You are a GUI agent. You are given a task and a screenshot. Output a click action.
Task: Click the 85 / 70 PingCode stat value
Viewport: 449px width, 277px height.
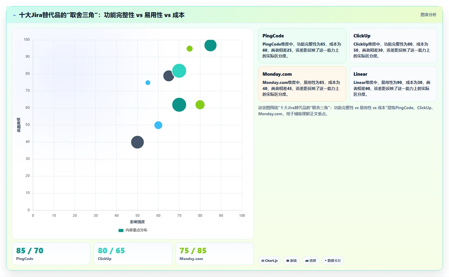point(30,251)
